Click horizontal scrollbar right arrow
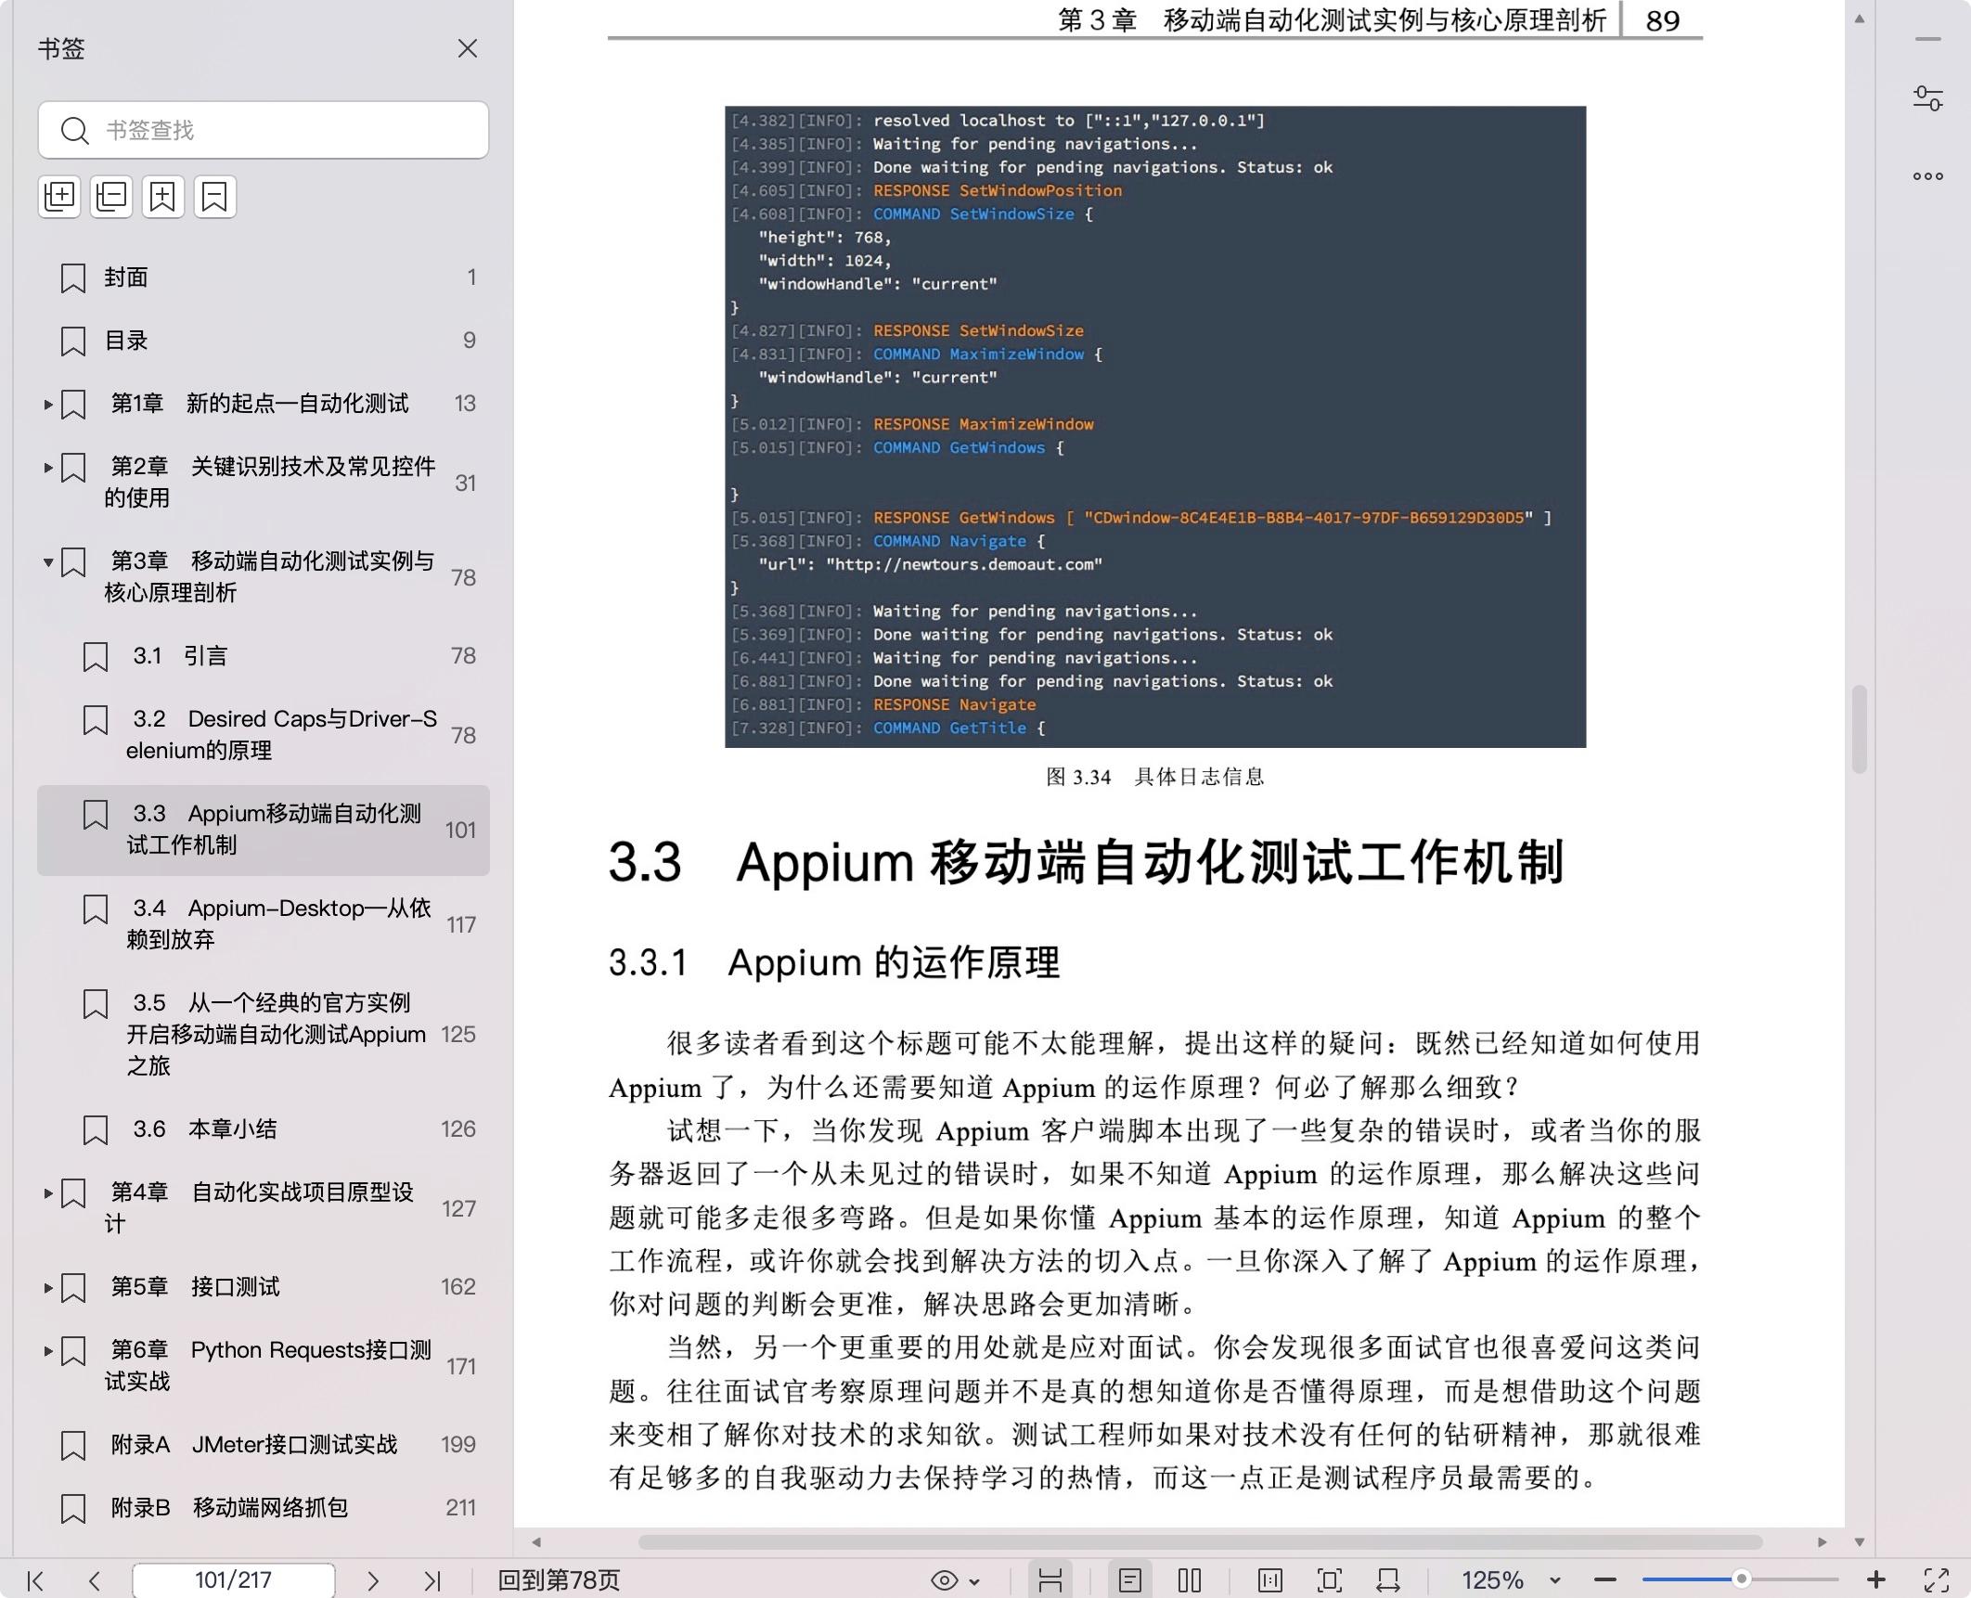The width and height of the screenshot is (1971, 1598). click(x=1823, y=1542)
